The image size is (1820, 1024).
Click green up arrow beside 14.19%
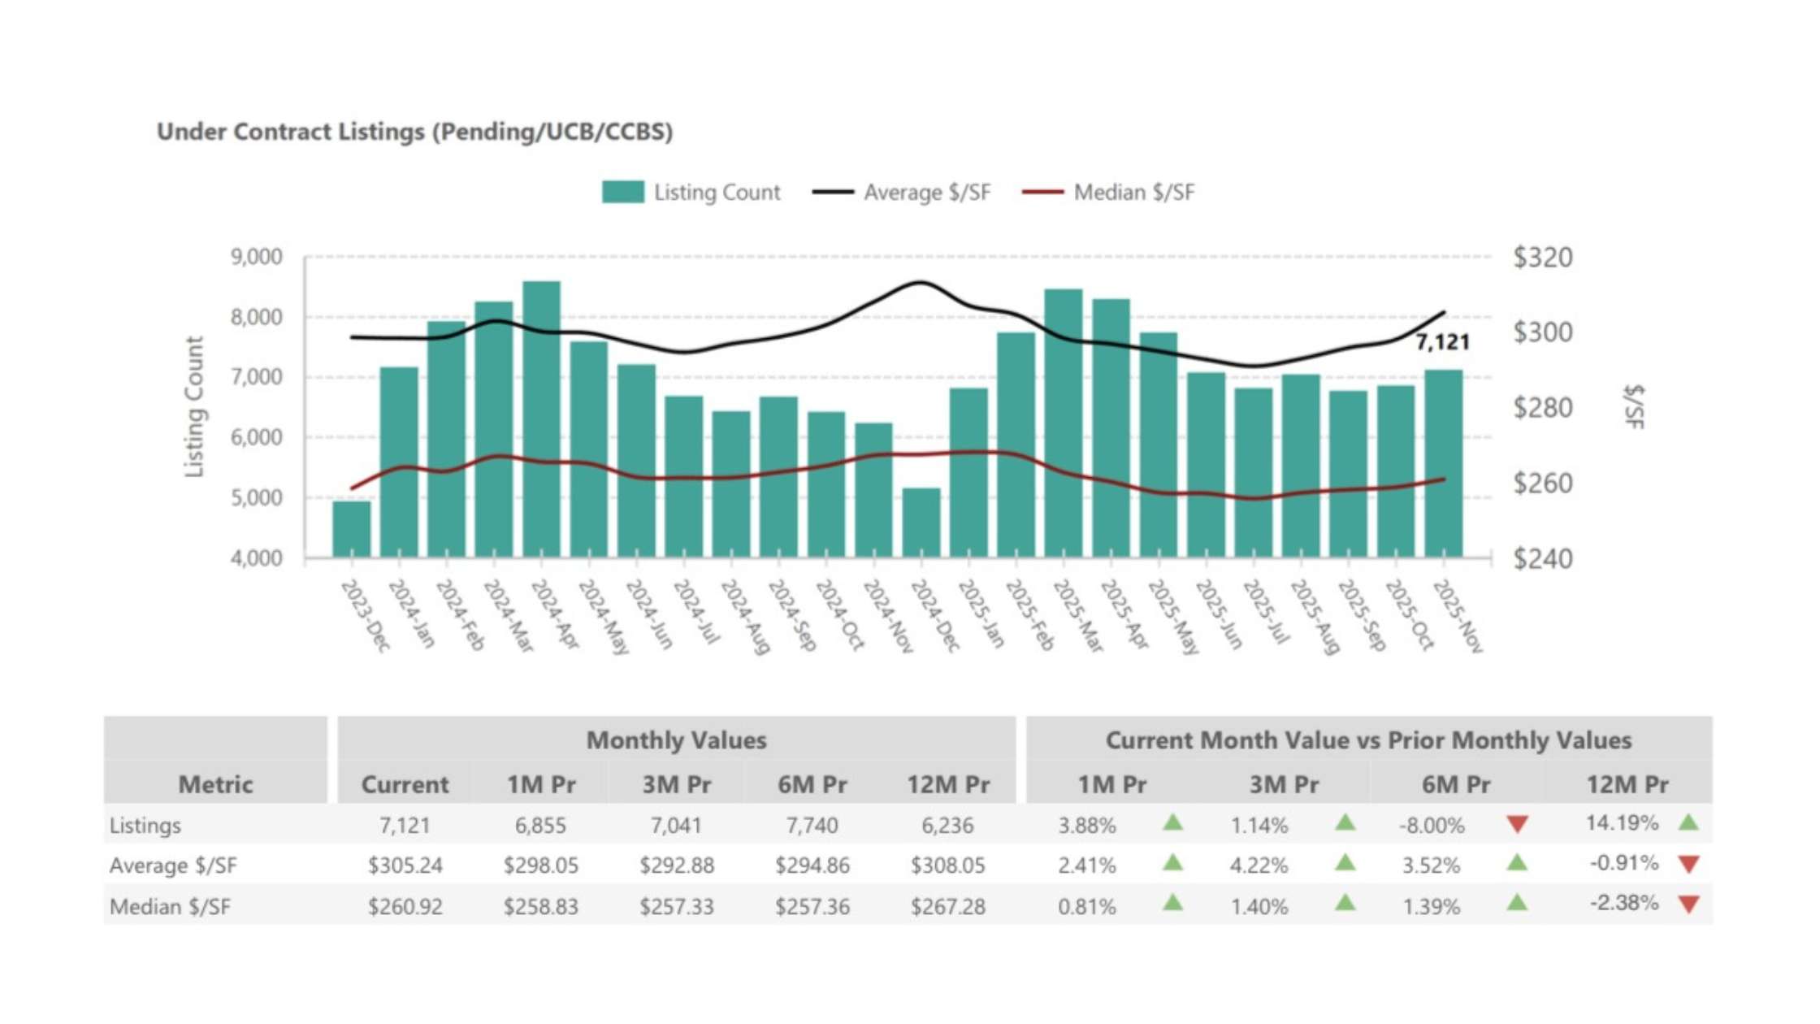(1688, 823)
